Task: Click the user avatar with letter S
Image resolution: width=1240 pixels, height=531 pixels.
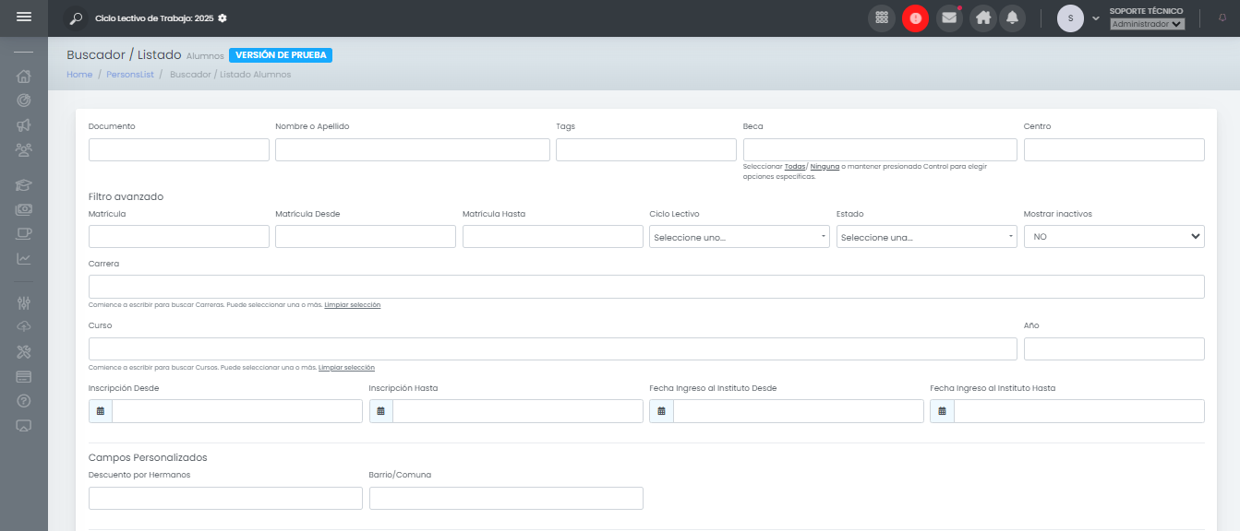Action: point(1070,18)
